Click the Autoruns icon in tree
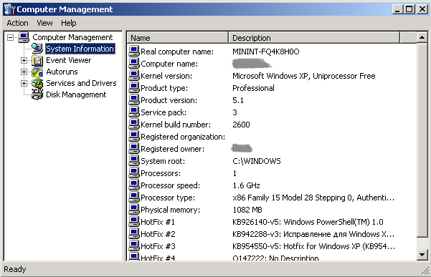This screenshot has width=431, height=277. (x=37, y=72)
